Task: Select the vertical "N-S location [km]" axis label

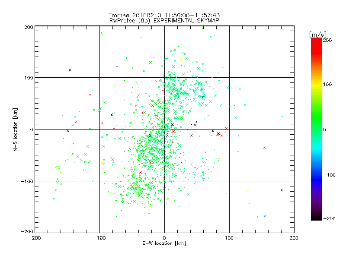Action: [15, 129]
